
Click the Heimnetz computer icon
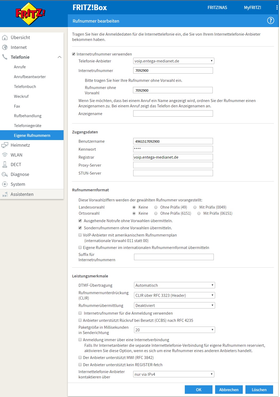pyautogui.click(x=5, y=145)
